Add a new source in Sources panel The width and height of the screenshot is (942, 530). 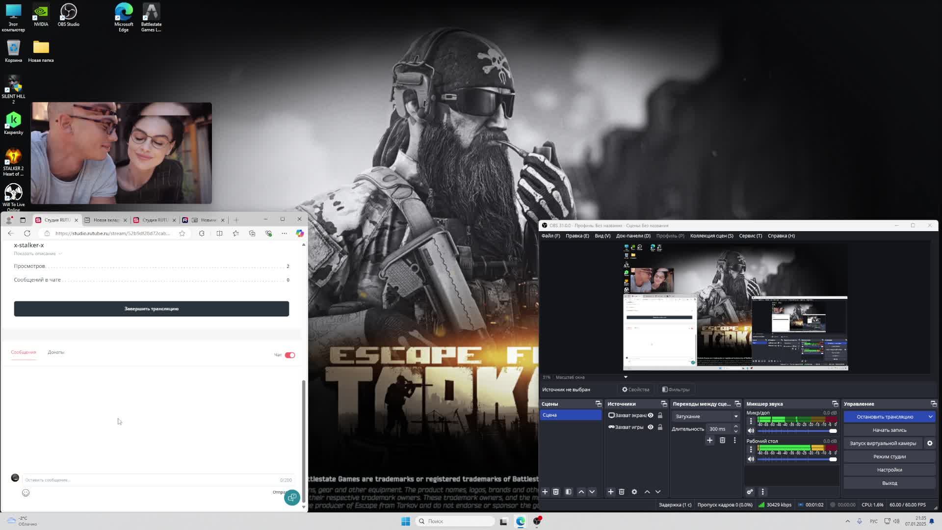(611, 492)
